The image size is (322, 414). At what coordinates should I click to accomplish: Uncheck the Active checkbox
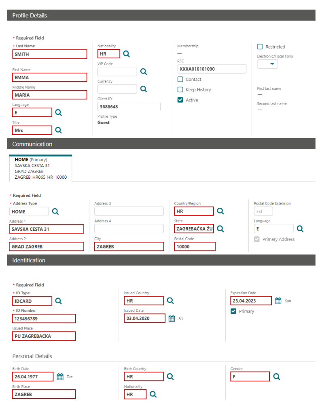(x=180, y=100)
